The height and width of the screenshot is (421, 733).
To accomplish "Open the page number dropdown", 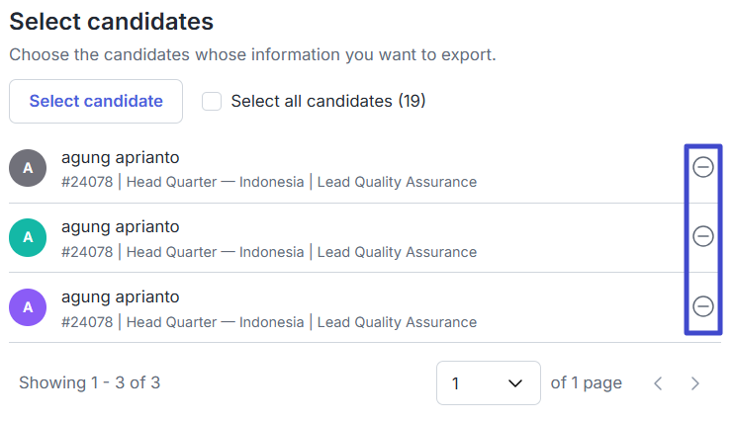I will tap(488, 383).
